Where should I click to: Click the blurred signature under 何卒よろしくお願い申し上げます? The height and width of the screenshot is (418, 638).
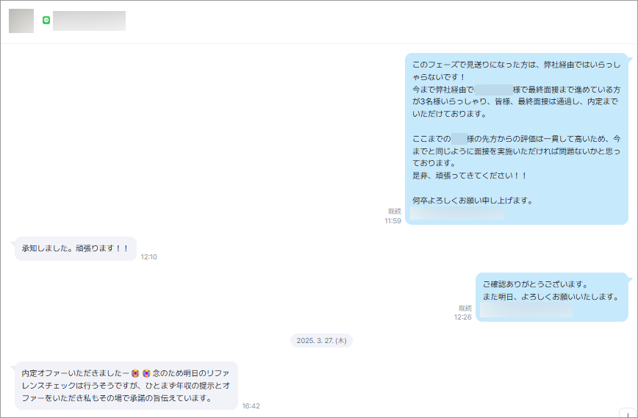coord(456,214)
